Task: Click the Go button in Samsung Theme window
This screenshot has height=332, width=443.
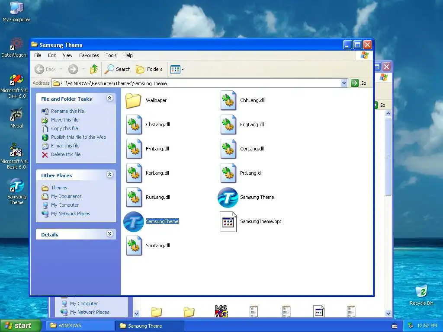Action: pos(359,83)
